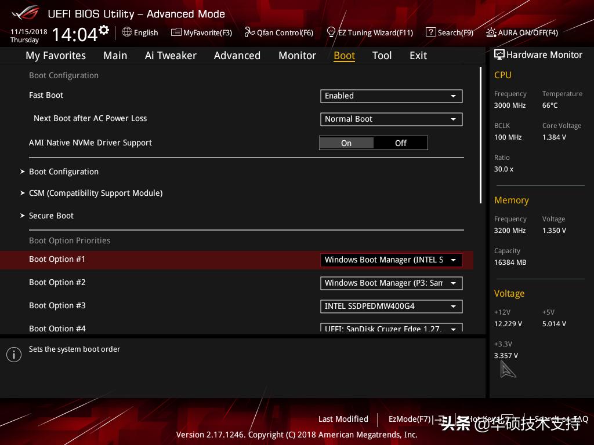Expand CSM (Compatibility Support Module) submenu

tap(96, 194)
